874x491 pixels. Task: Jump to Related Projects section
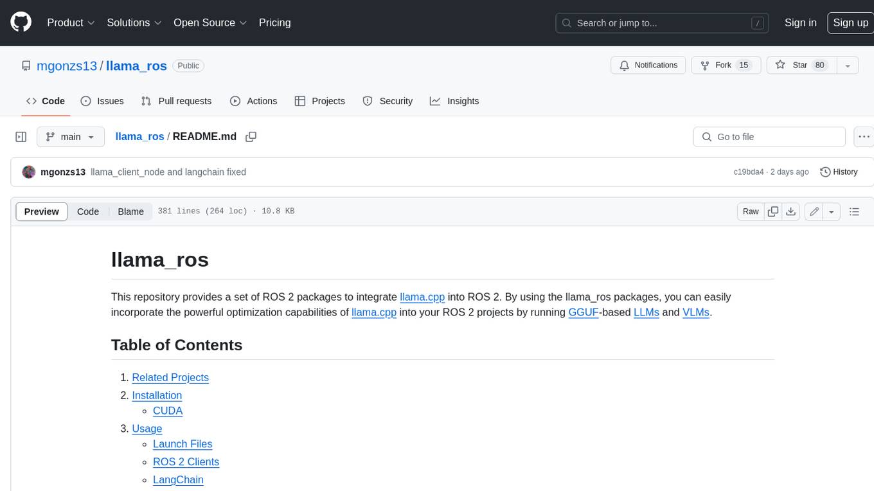(x=170, y=377)
